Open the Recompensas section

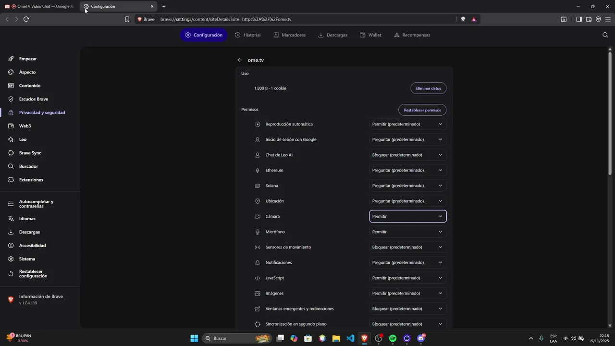coord(412,35)
